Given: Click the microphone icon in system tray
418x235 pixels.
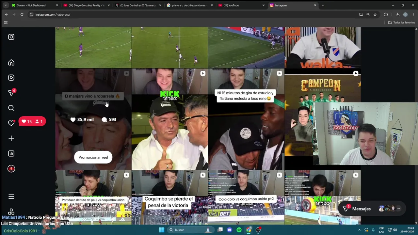Looking at the screenshot, I should 373,230.
